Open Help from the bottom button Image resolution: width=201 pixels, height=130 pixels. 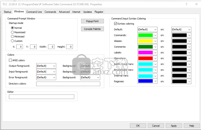192,126
